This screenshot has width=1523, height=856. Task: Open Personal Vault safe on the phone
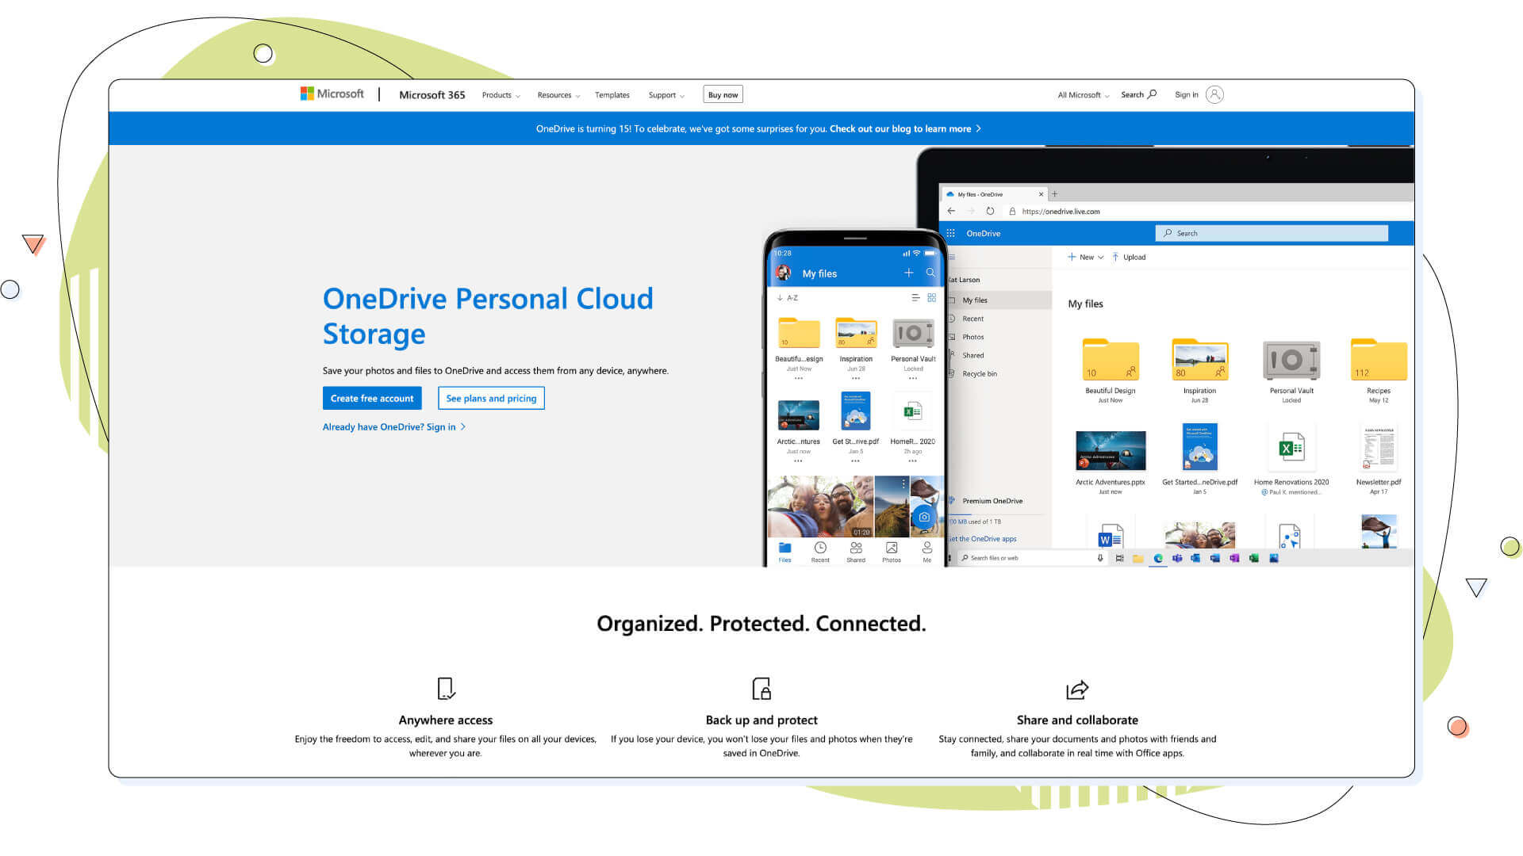click(x=913, y=334)
